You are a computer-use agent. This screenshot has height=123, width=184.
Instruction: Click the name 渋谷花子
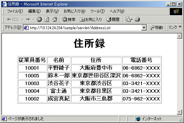59,83
